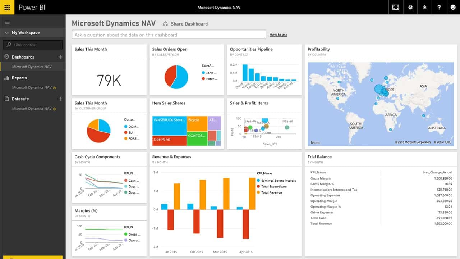Open Microsoft Dynamics NAV under Reports

point(32,88)
